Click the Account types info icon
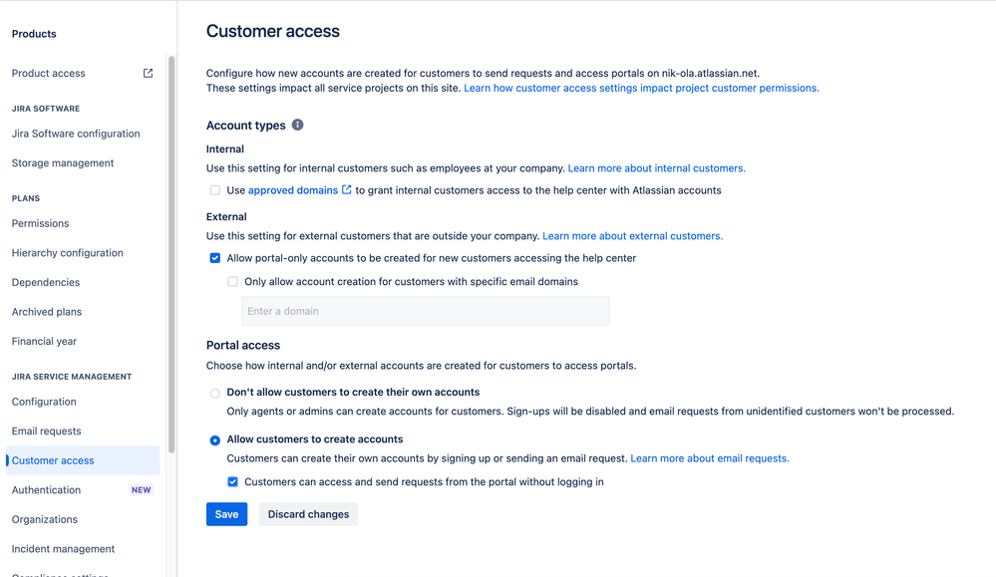Viewport: 996px width, 577px height. tap(297, 125)
